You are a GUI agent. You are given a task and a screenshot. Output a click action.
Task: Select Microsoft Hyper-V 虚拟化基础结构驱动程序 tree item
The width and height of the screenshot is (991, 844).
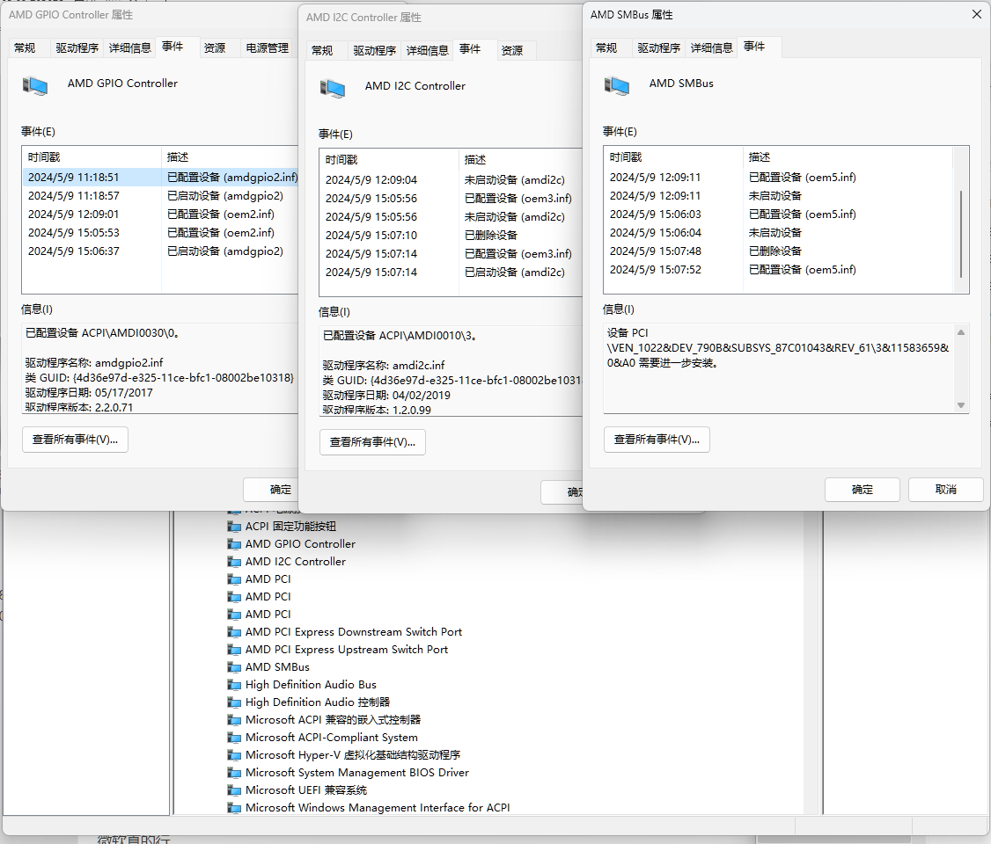pos(352,755)
